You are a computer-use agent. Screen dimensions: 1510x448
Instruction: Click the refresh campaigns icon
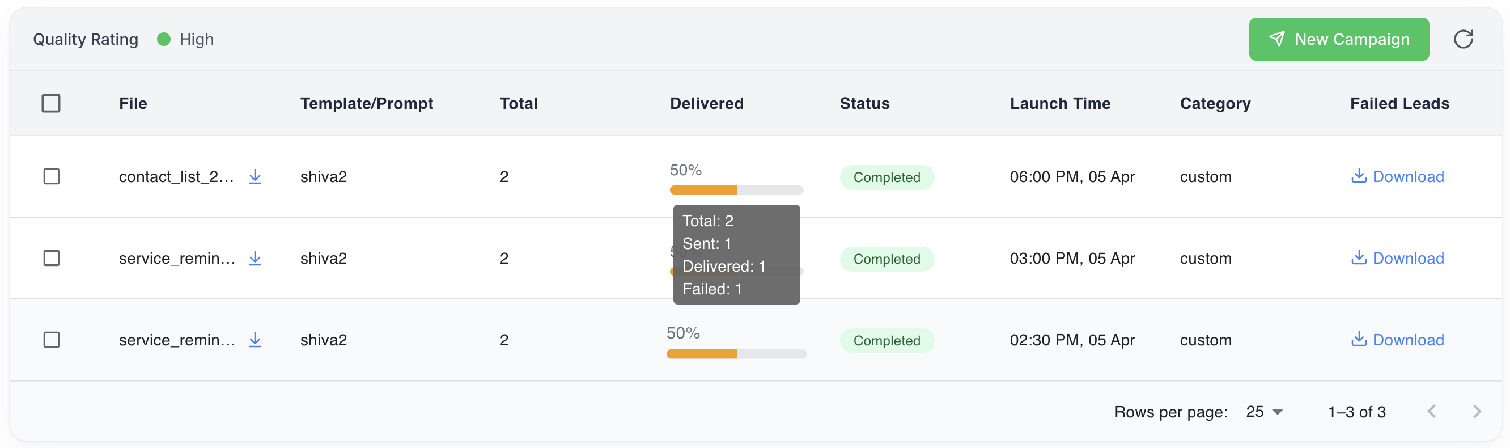[x=1463, y=39]
